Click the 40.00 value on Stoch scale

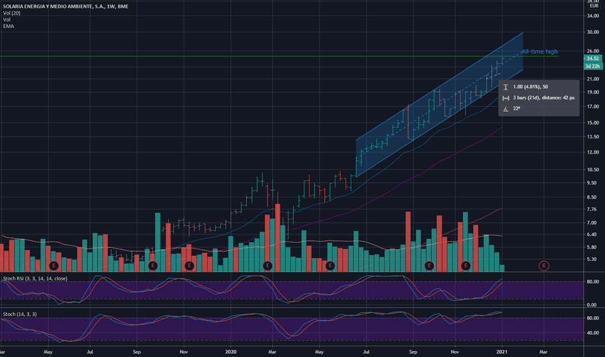[x=593, y=333]
